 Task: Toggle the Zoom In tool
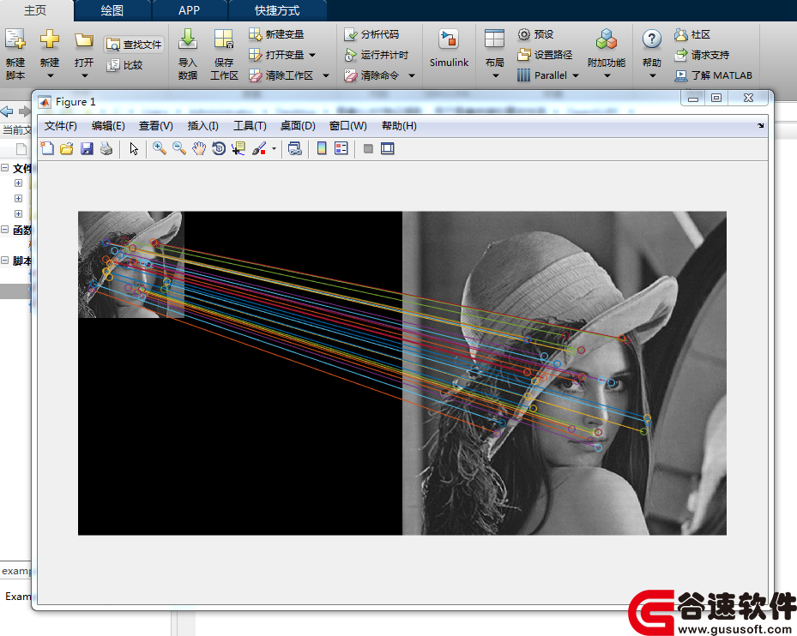tap(160, 148)
